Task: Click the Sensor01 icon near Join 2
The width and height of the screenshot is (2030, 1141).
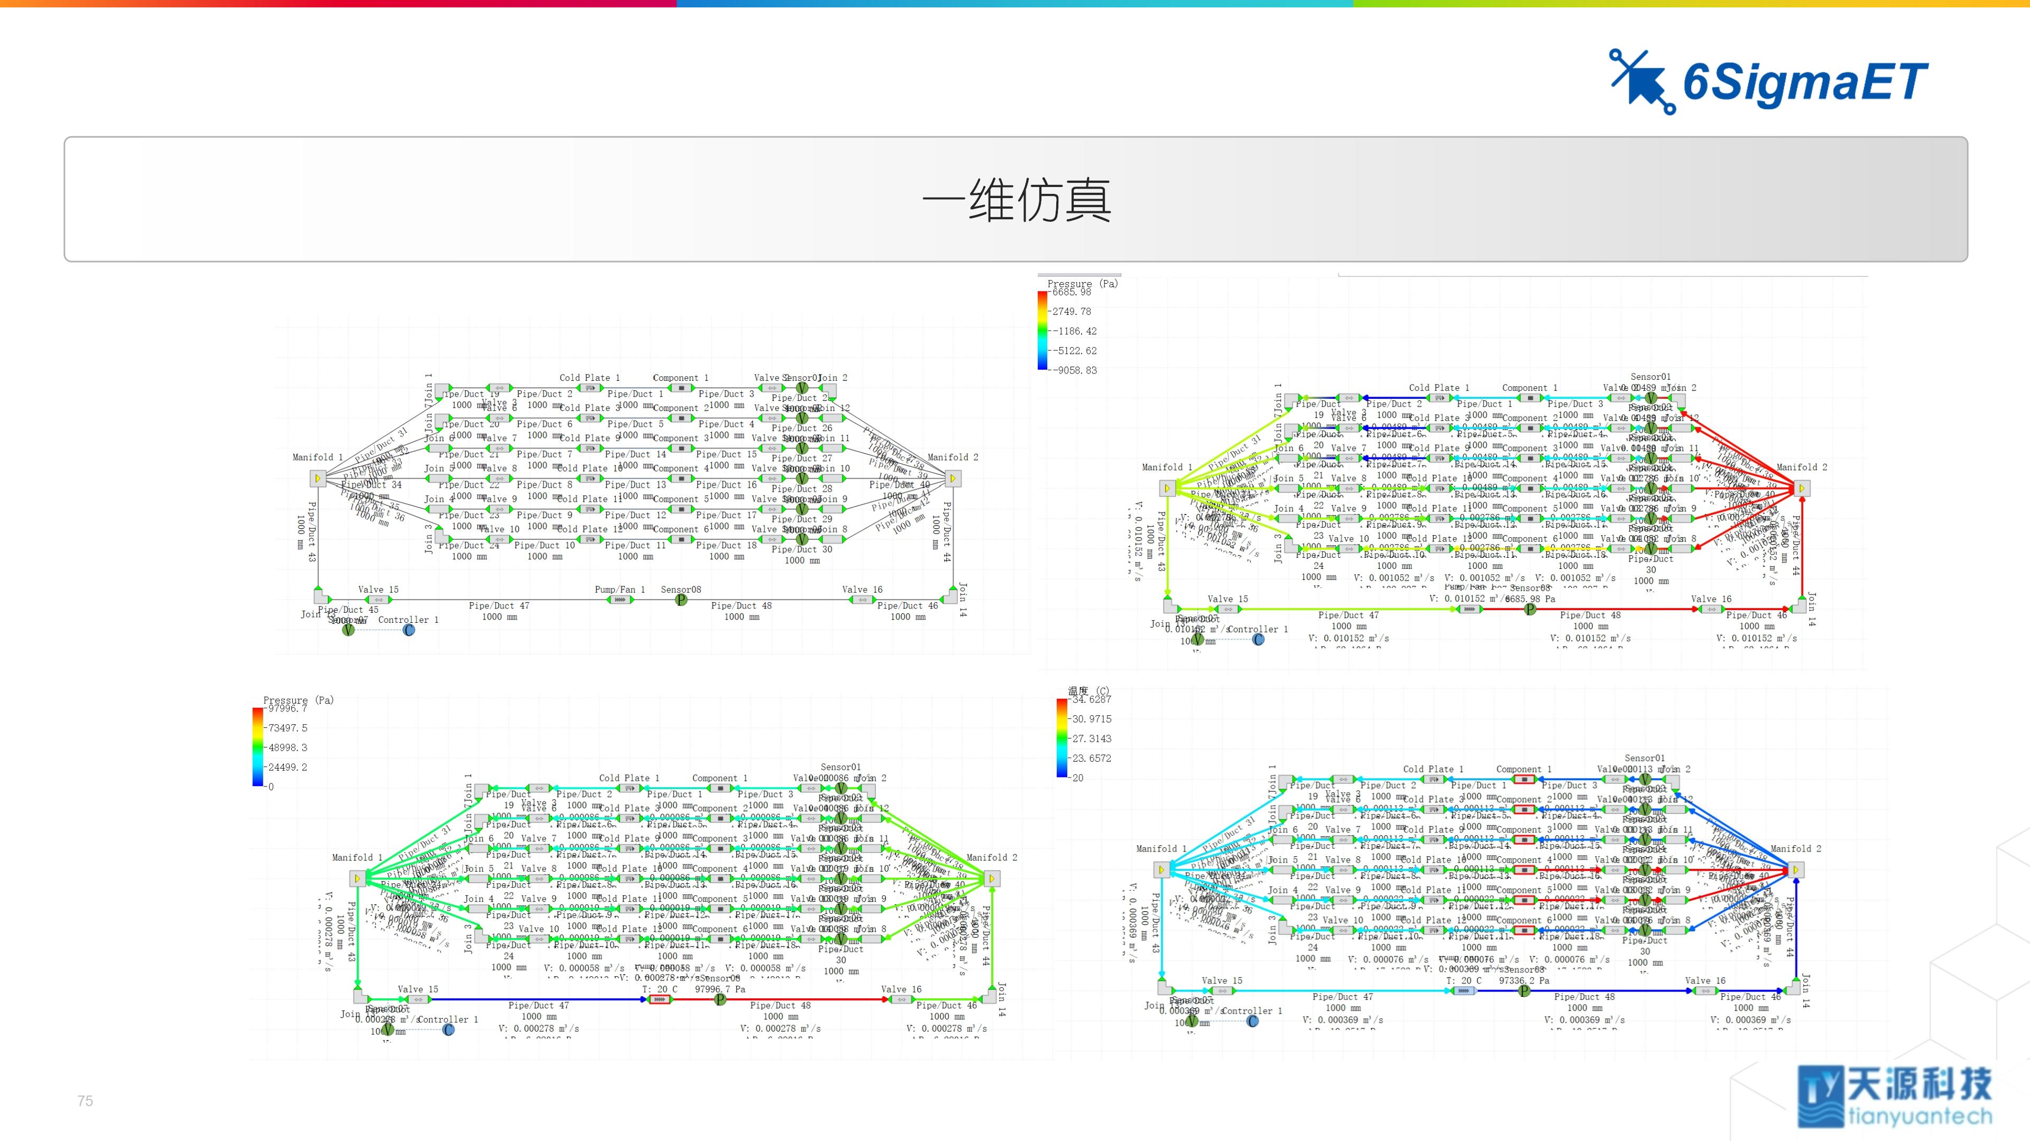Action: [801, 388]
